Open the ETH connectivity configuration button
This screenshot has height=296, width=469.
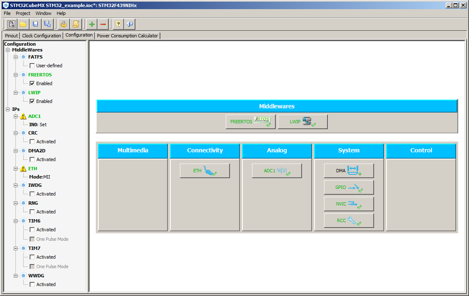205,171
